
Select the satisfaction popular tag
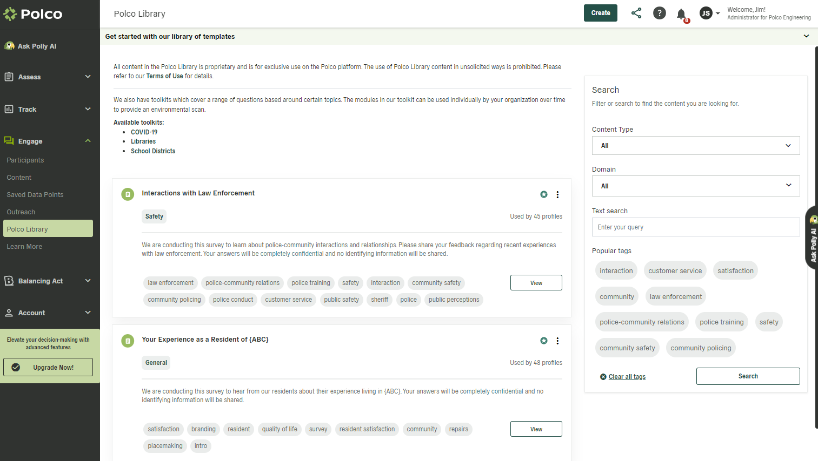735,271
